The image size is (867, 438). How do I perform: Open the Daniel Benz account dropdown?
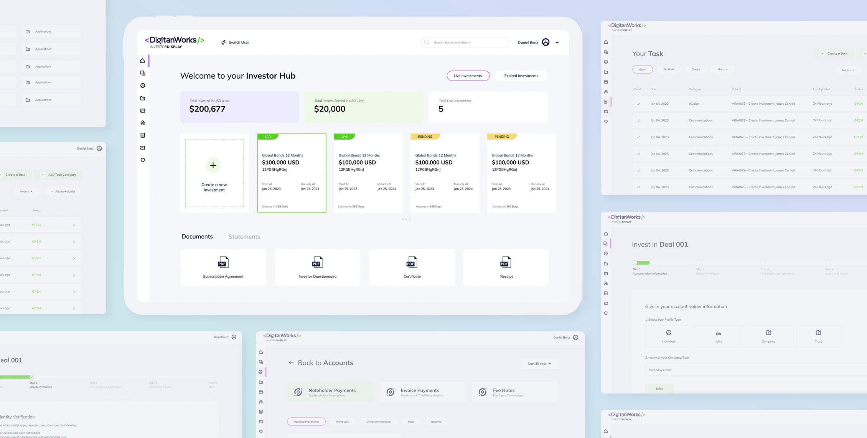[557, 42]
